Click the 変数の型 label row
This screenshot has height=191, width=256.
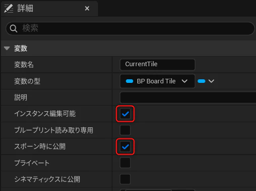point(57,81)
